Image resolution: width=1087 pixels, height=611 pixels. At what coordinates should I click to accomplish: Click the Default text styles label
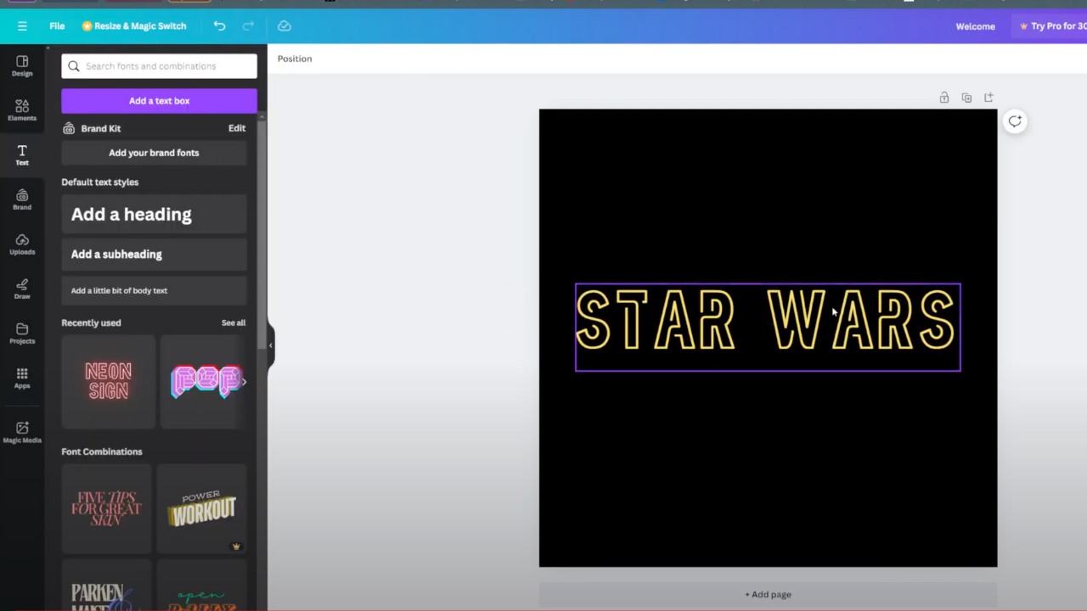pos(99,182)
